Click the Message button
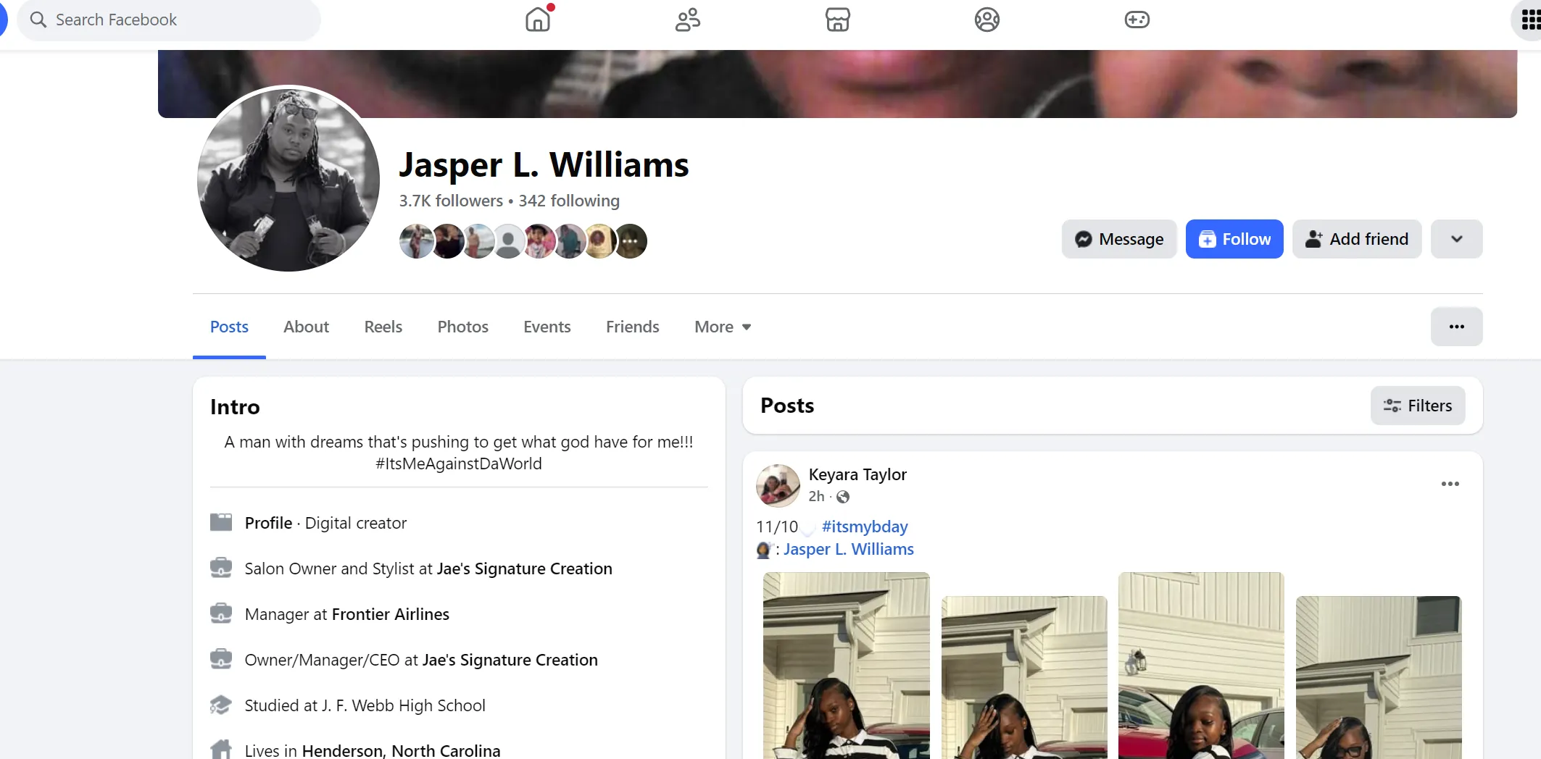 tap(1118, 239)
